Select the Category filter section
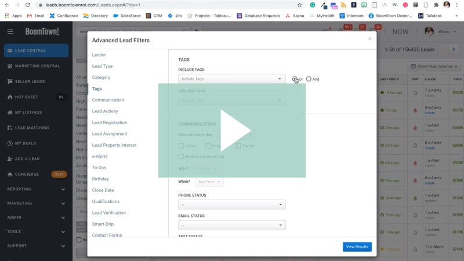 tap(101, 78)
